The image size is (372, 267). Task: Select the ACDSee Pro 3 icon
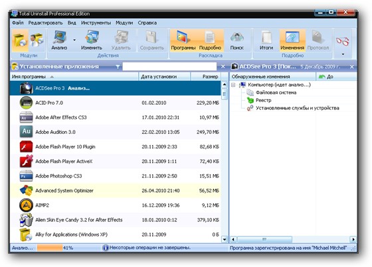(26, 88)
